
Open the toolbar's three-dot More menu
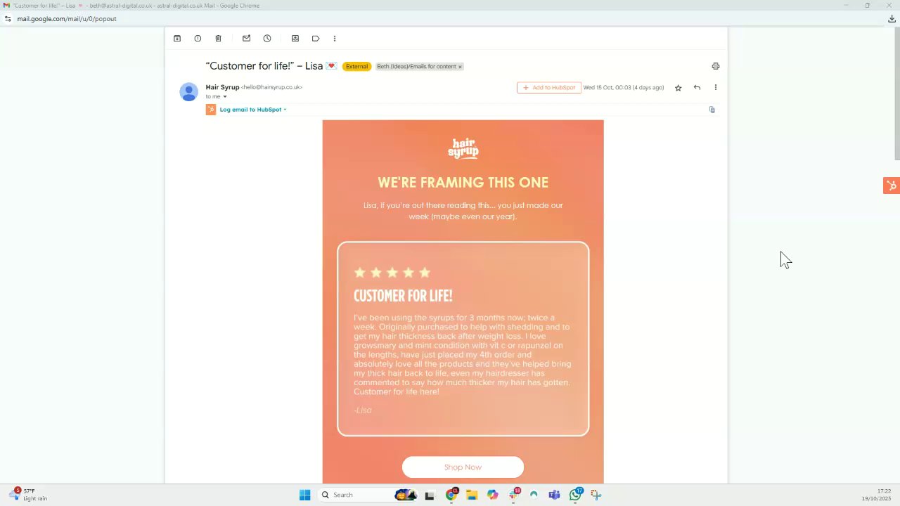(335, 39)
